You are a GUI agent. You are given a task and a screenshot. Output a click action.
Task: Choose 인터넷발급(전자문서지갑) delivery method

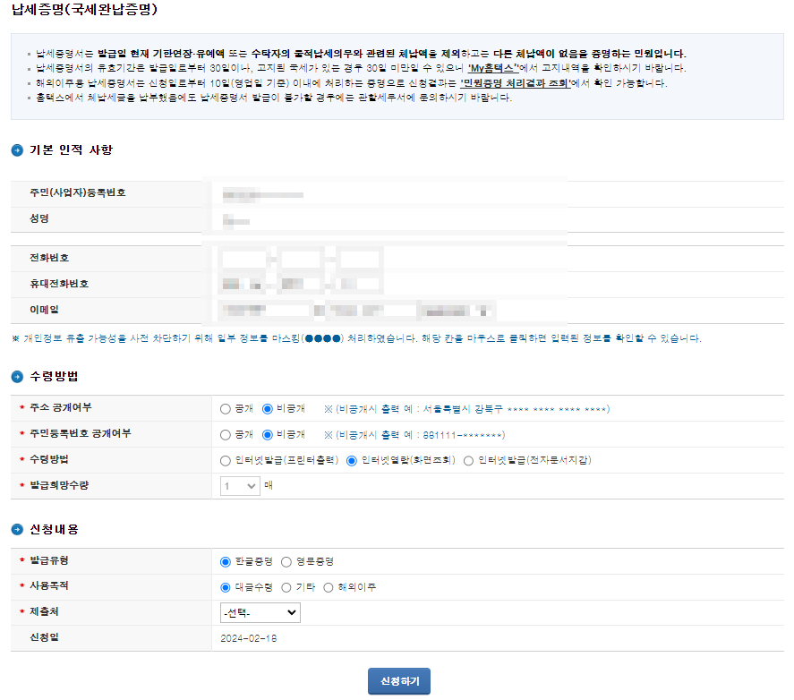[468, 462]
